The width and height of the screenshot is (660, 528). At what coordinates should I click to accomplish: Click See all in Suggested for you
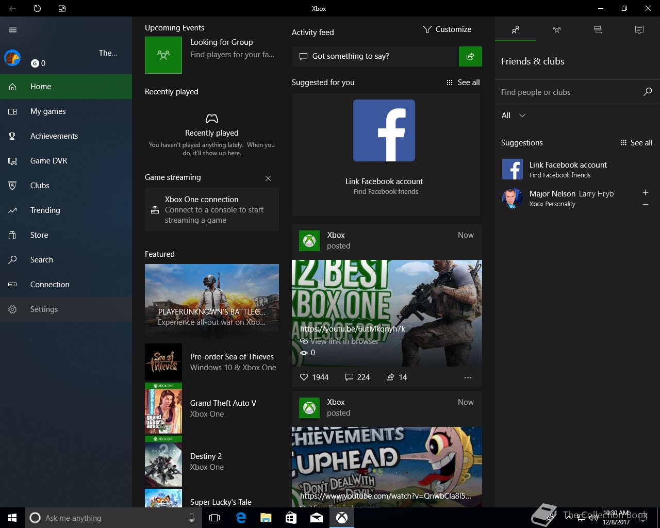click(463, 82)
